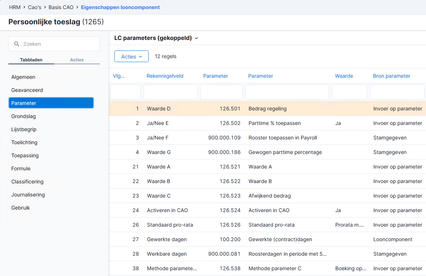Click the Basis CAO breadcrumb link
This screenshot has height=276, width=426.
[61, 7]
